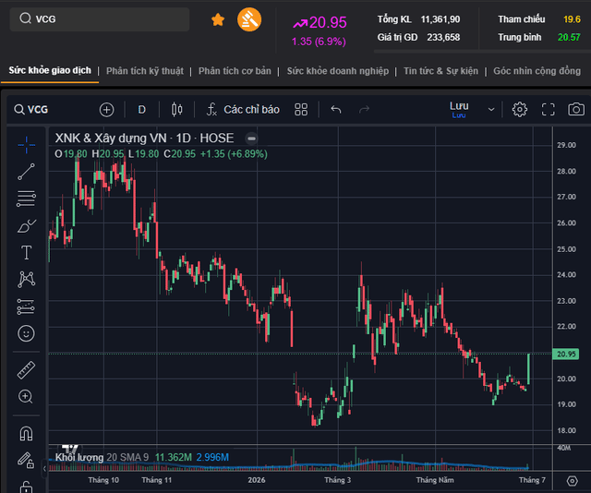Add symbol with the plus circle icon
The height and width of the screenshot is (493, 591).
107,110
